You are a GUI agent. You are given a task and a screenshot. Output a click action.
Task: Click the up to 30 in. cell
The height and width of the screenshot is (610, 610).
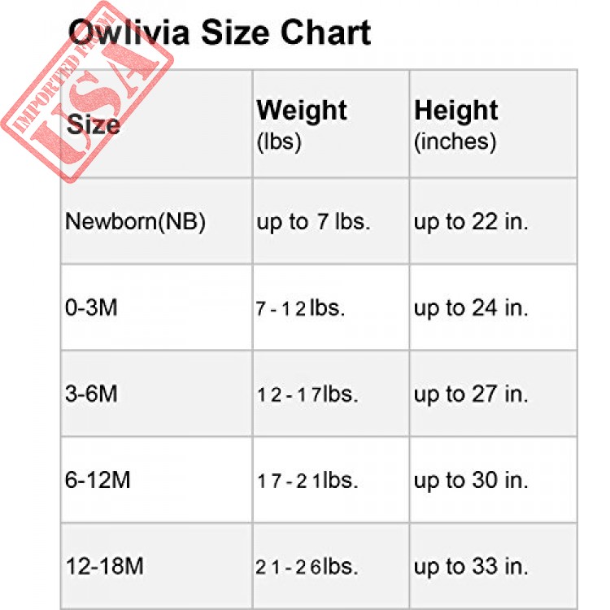click(494, 480)
